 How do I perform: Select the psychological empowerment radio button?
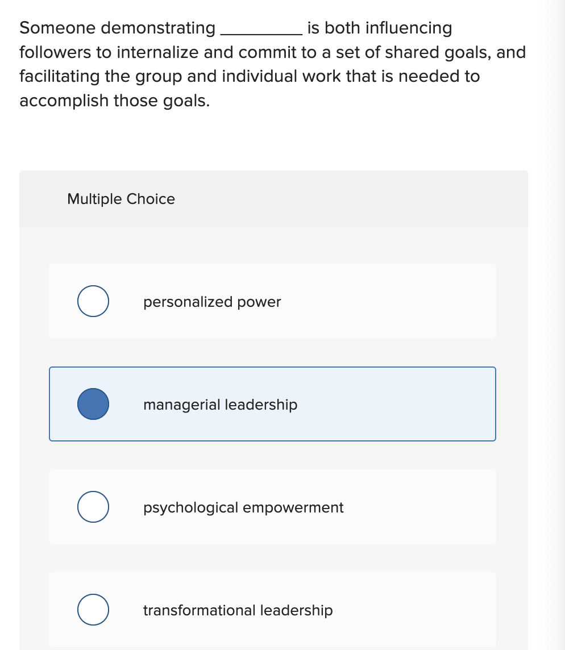[x=93, y=507]
